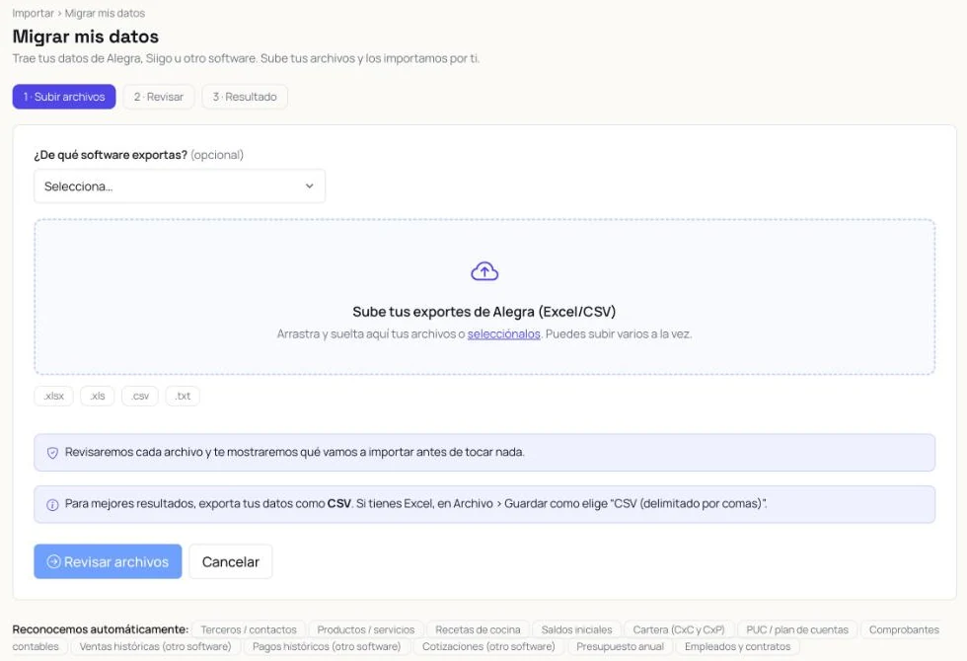Open the software selection dropdown

[x=180, y=186]
